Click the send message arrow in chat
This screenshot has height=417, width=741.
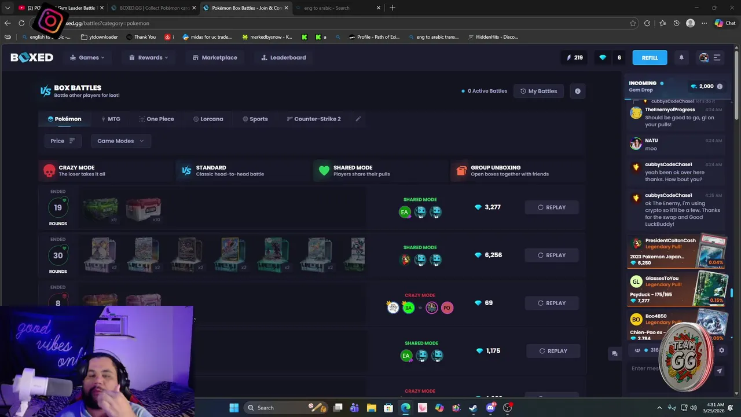[x=719, y=371]
